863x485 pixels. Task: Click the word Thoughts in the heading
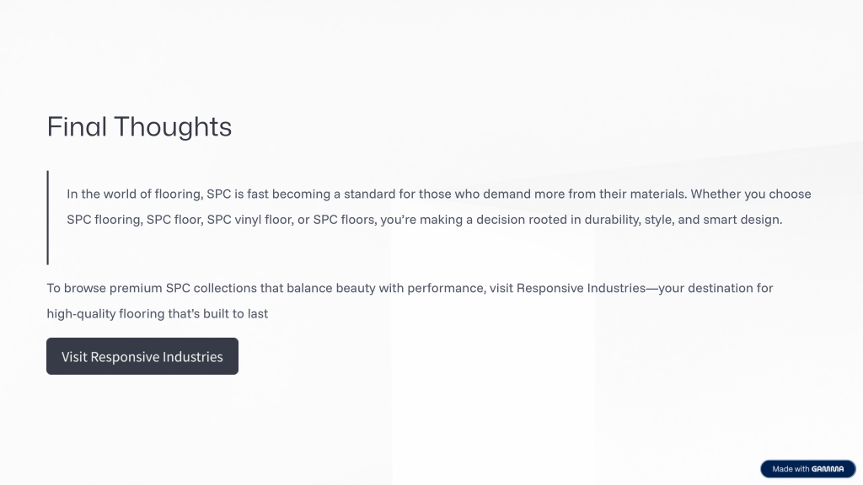click(x=173, y=127)
